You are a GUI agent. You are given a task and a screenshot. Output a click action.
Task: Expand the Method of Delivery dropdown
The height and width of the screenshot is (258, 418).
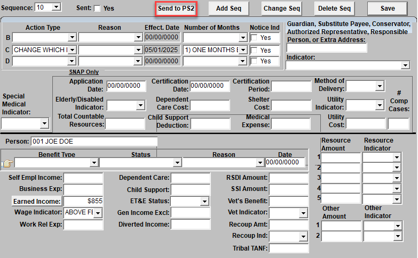380,86
